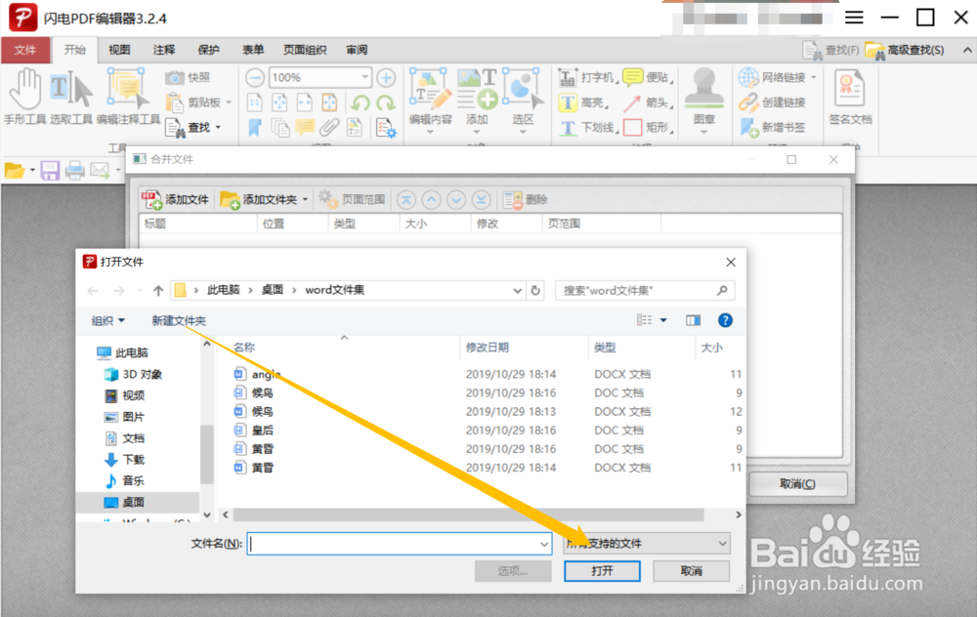The width and height of the screenshot is (977, 617).
Task: Expand the Web Link dropdown arrow
Action: point(813,77)
